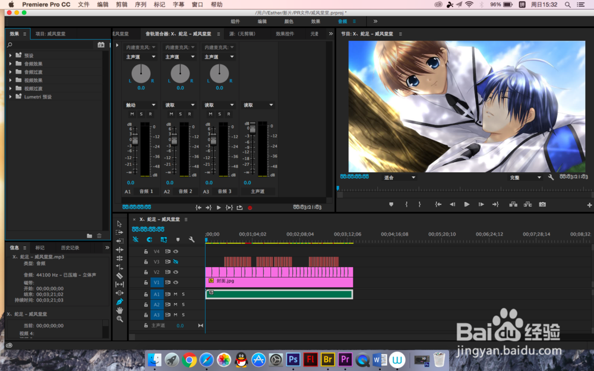Select the Track Select Forward tool

click(120, 232)
